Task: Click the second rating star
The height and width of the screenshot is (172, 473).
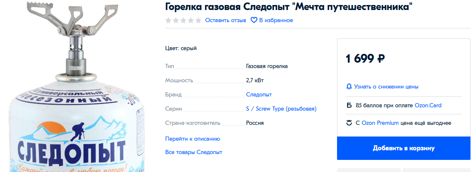Action: tap(176, 20)
